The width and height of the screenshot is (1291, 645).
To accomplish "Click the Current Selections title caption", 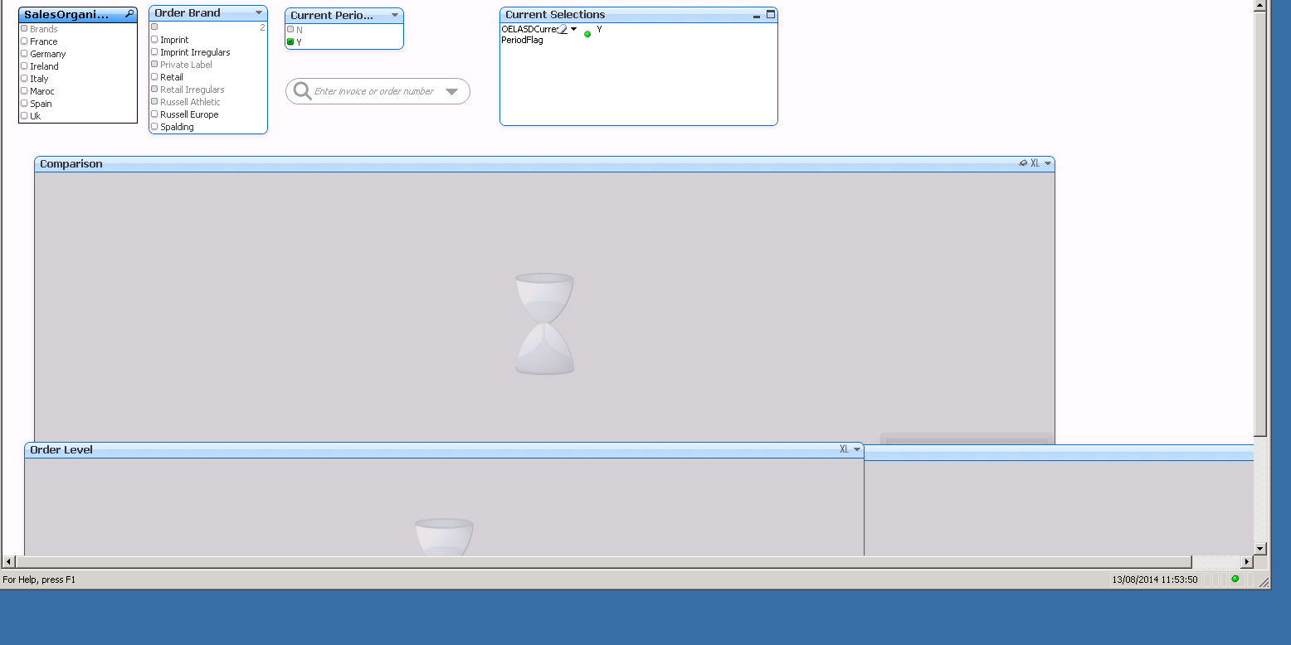I will point(555,14).
